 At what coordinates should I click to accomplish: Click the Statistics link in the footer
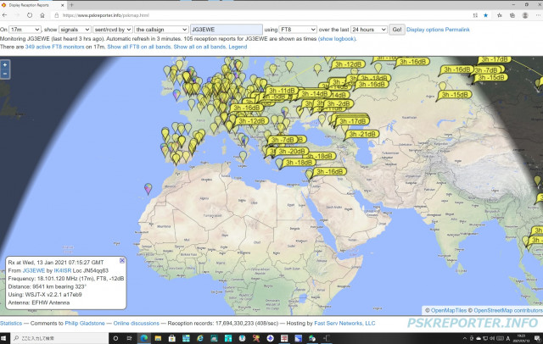coord(12,324)
